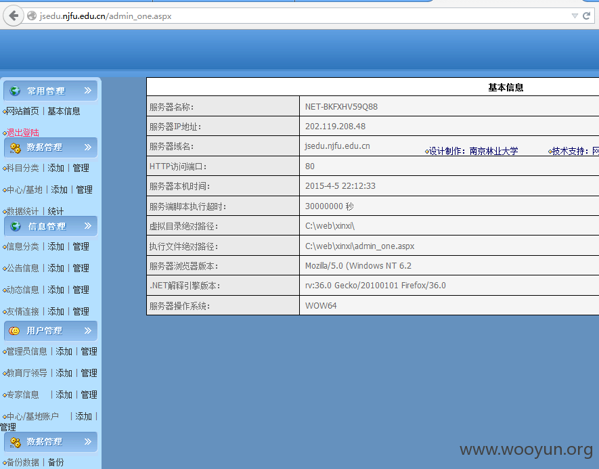Click 管理 next to 公告信息
The height and width of the screenshot is (469, 599).
(81, 269)
